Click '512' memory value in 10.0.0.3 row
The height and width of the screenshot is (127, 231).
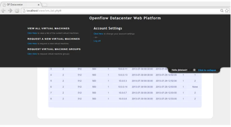(x=80, y=81)
